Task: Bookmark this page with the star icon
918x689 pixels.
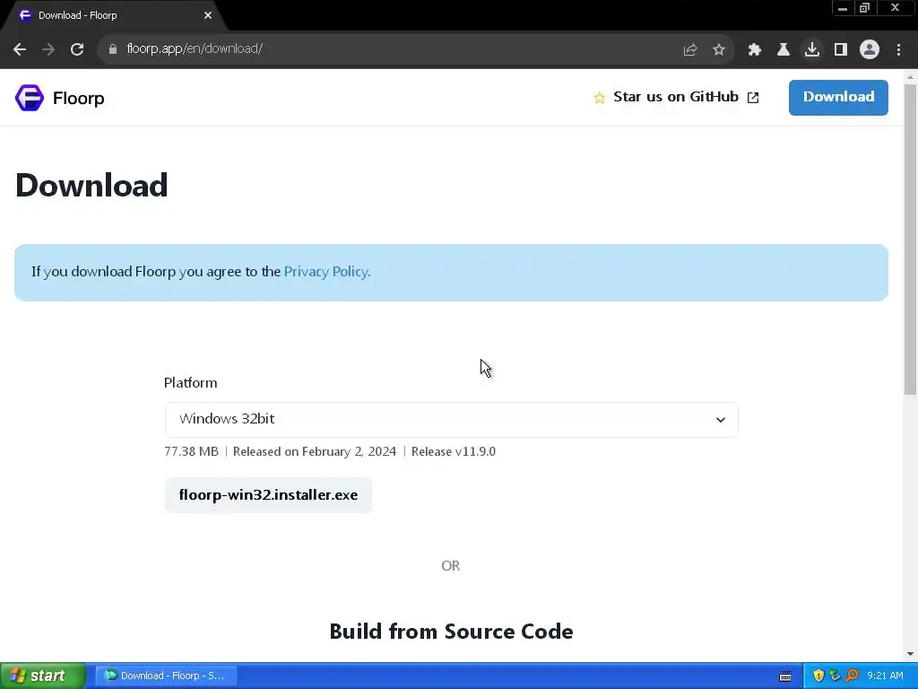Action: pos(719,50)
